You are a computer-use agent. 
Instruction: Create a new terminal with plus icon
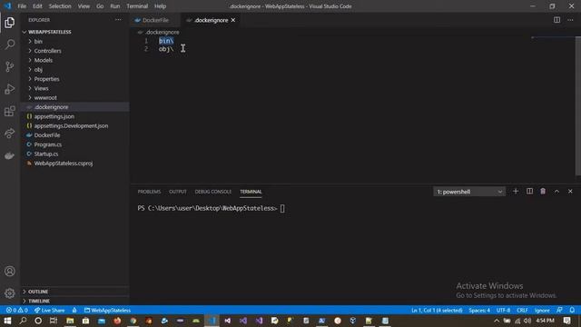[x=516, y=192]
